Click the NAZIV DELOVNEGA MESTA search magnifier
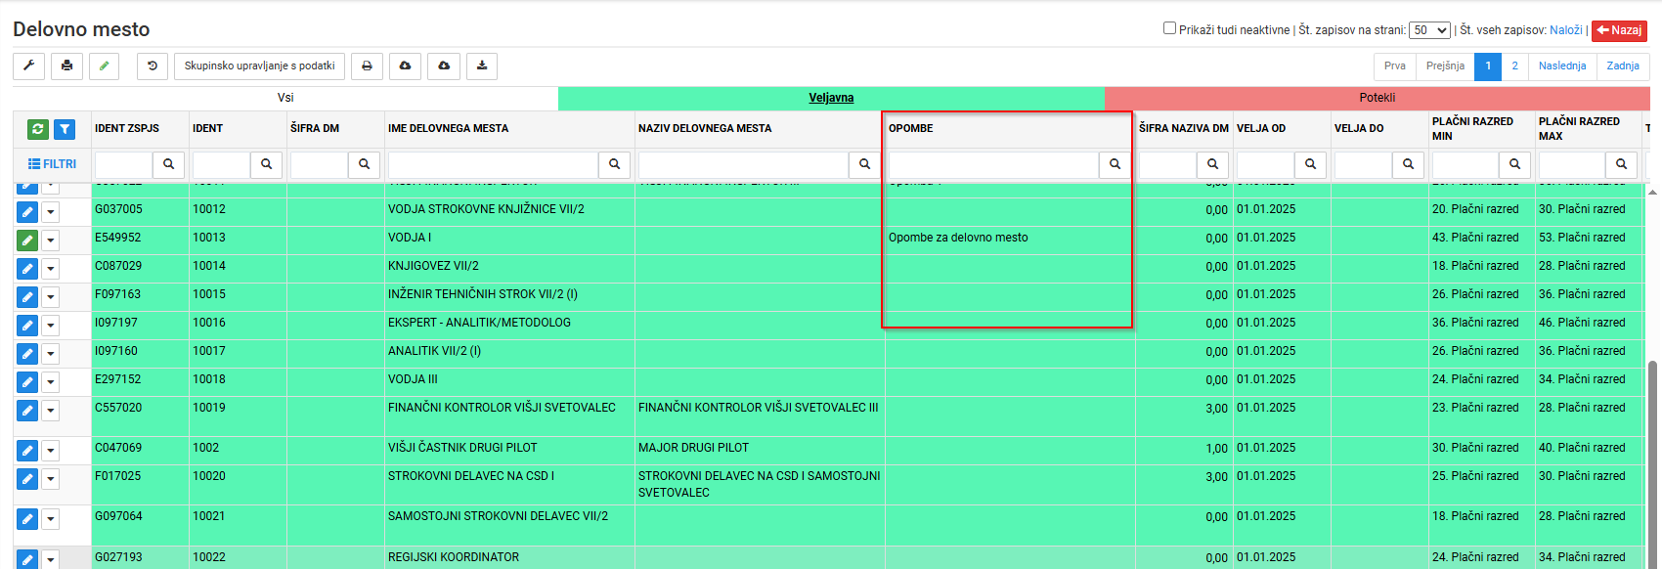This screenshot has width=1662, height=569. 865,164
